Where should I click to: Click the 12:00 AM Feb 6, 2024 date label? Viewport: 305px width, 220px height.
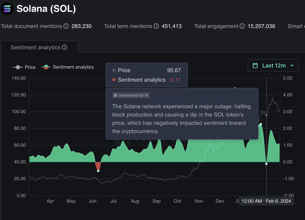[x=266, y=201]
